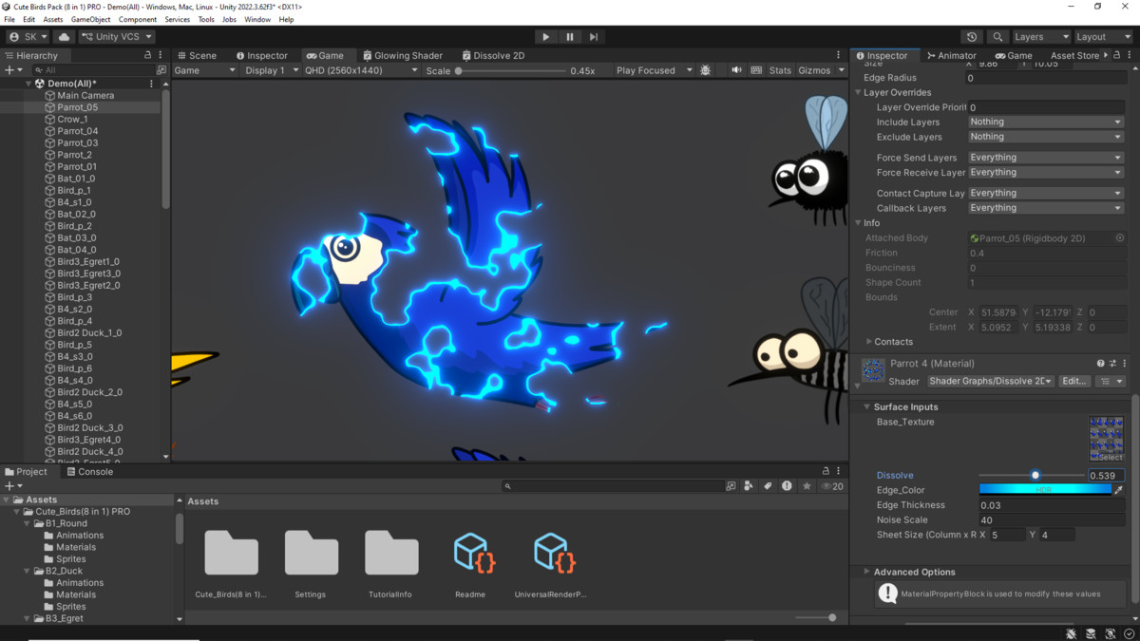Screen dimensions: 1140x641
Task: Open the Display 1 dropdown
Action: (x=271, y=70)
